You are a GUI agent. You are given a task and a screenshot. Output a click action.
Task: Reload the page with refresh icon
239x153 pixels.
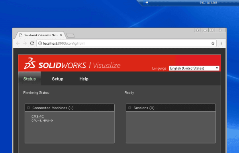pyautogui.click(x=32, y=43)
